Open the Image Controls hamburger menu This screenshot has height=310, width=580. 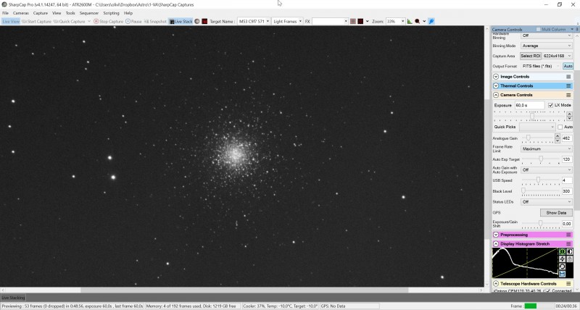(x=568, y=77)
